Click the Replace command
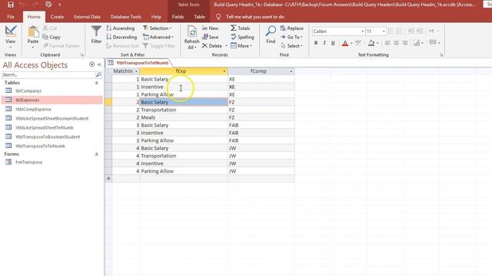Image resolution: width=492 pixels, height=276 pixels. 292,28
